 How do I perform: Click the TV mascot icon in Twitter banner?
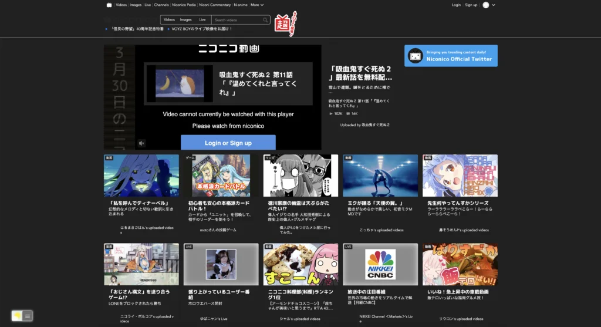click(416, 56)
